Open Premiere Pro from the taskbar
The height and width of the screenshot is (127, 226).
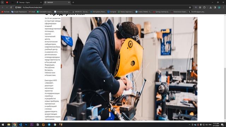(32, 125)
